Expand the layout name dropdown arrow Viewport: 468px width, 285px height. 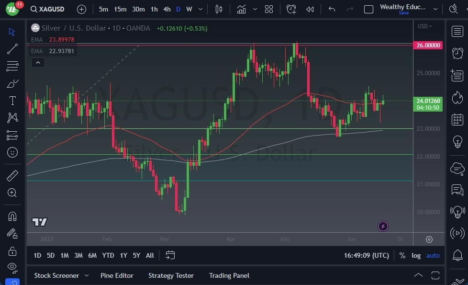pyautogui.click(x=435, y=9)
